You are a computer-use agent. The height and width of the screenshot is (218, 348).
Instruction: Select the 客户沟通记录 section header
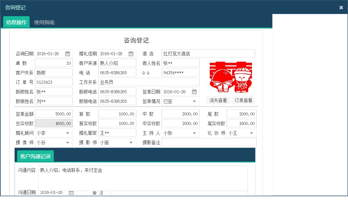click(35, 156)
